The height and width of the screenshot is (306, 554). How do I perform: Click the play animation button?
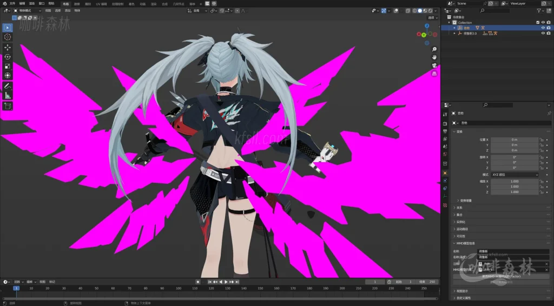pyautogui.click(x=226, y=282)
